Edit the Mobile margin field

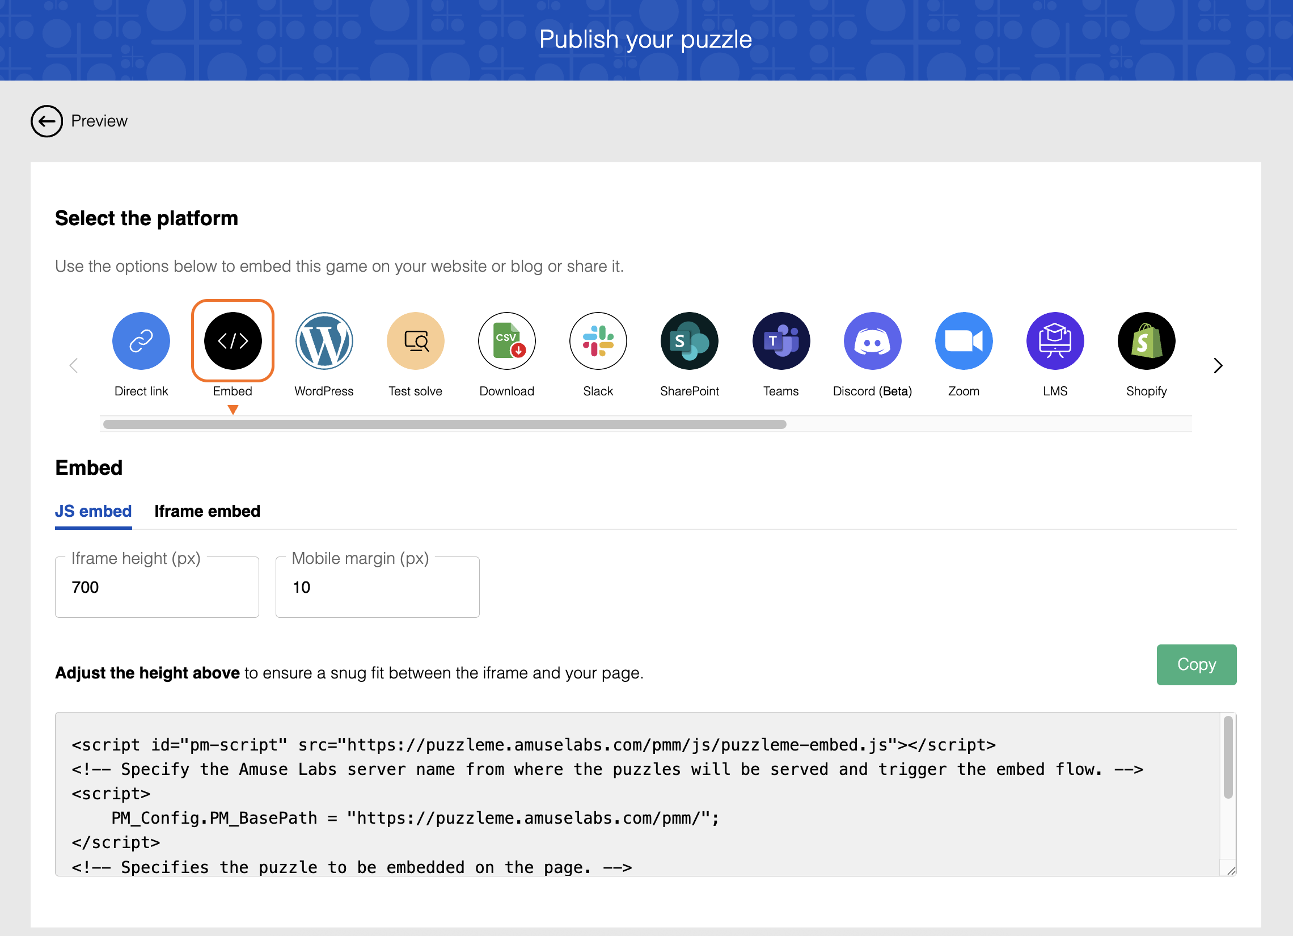tap(377, 587)
